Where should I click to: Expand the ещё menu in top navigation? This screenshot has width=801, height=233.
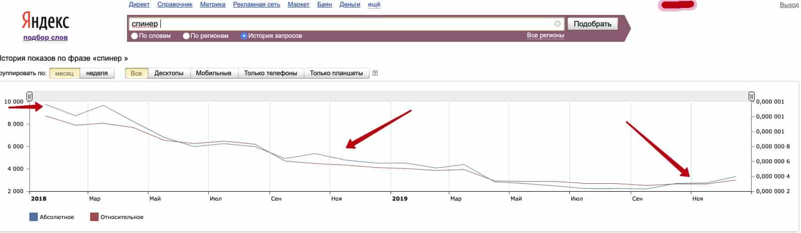coord(374,4)
